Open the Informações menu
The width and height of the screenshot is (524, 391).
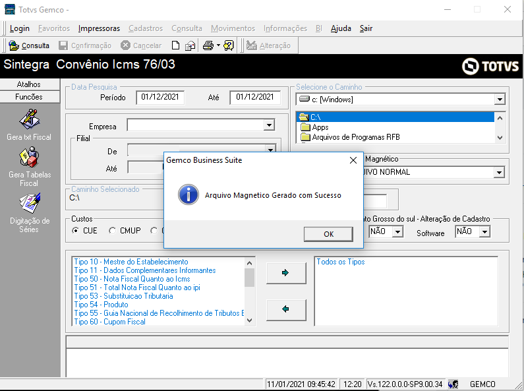point(285,28)
